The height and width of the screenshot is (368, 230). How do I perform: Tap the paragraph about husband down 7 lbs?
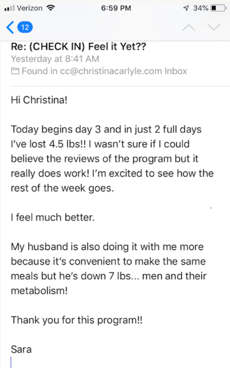(x=108, y=269)
